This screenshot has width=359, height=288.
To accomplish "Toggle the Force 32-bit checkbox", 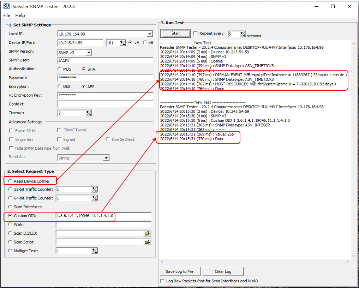I will (x=11, y=131).
